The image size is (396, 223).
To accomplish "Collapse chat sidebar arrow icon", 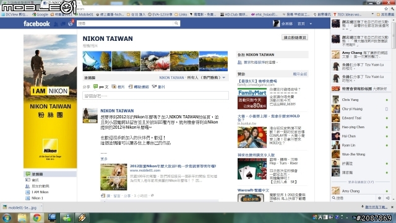I will click(387, 198).
